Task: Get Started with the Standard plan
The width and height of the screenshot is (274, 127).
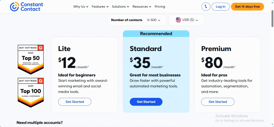Action: coord(146,102)
